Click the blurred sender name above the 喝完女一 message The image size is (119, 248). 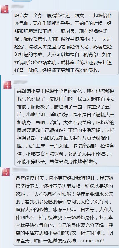[17, 7]
